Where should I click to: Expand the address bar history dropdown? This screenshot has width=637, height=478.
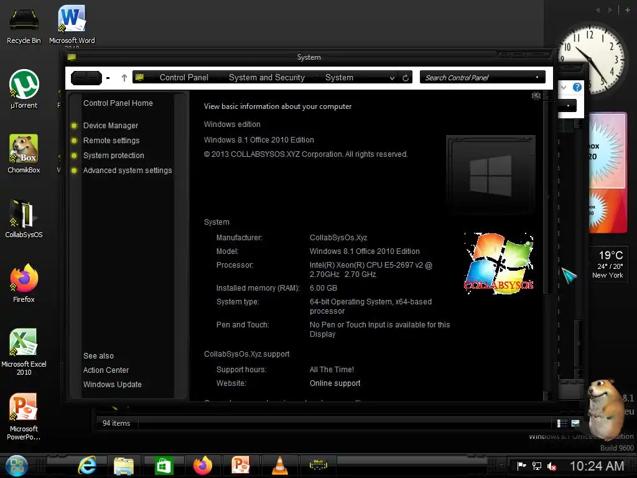392,78
